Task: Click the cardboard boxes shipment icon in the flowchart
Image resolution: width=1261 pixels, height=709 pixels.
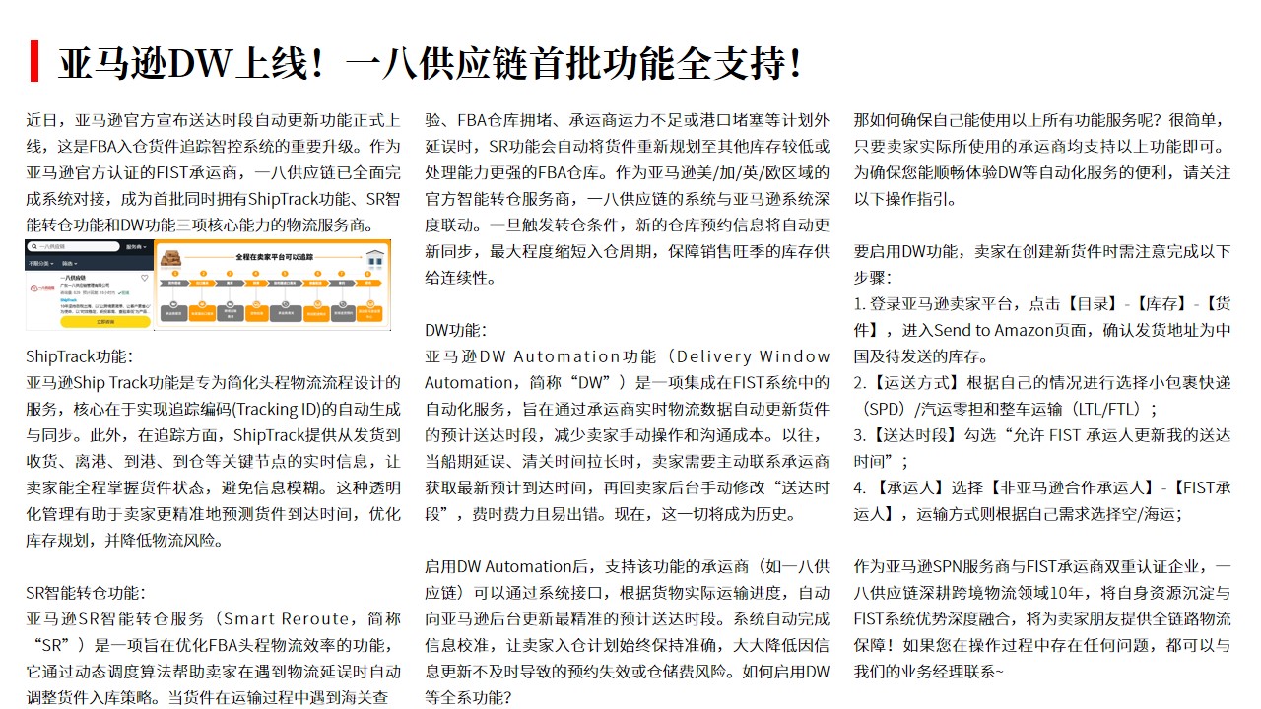Action: 171,257
